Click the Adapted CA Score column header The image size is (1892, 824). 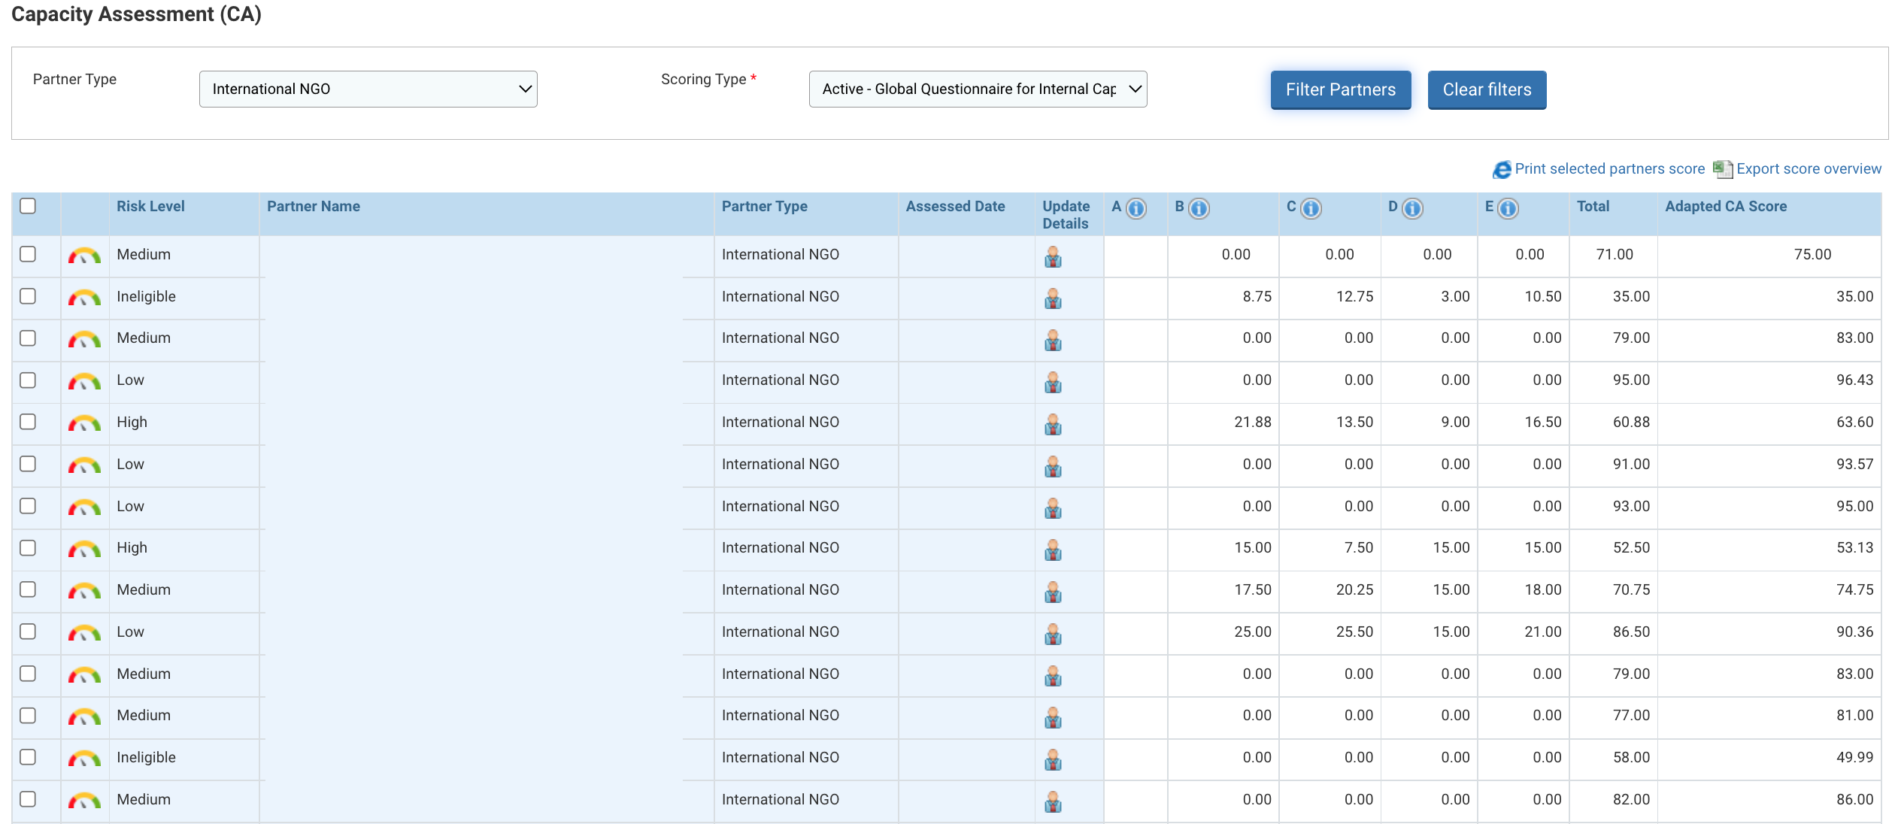[1726, 206]
